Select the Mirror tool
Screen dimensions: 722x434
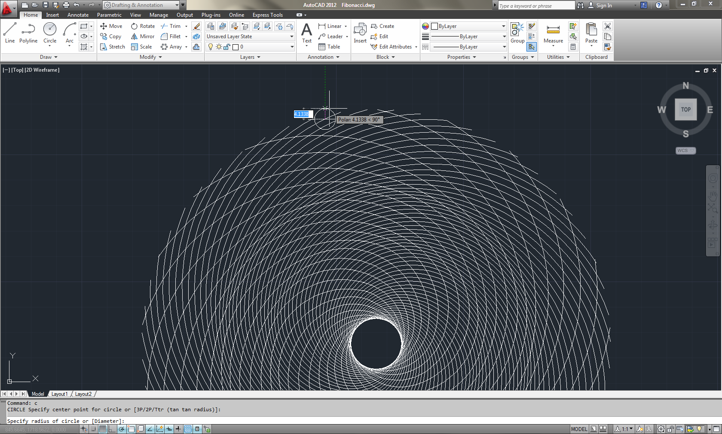pos(143,36)
